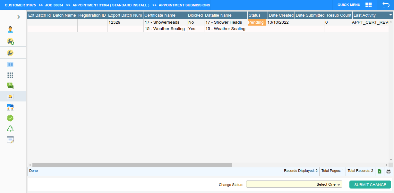
Task: Print the table using printer icon
Action: pos(389,171)
